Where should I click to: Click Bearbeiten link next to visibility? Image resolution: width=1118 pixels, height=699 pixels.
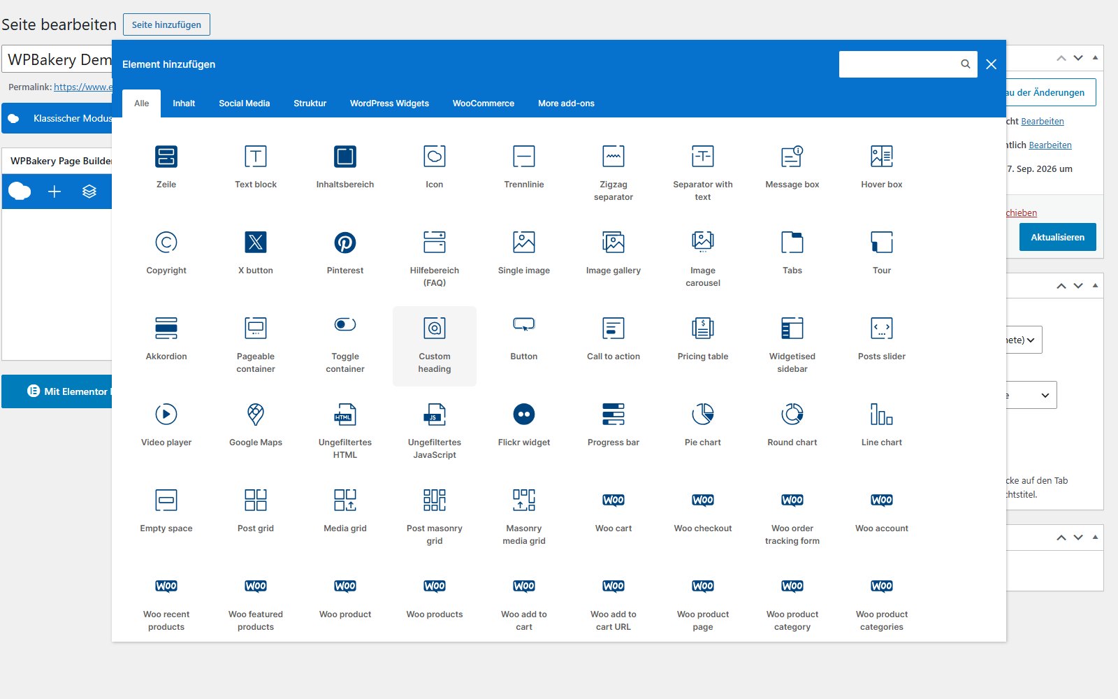[x=1050, y=145]
